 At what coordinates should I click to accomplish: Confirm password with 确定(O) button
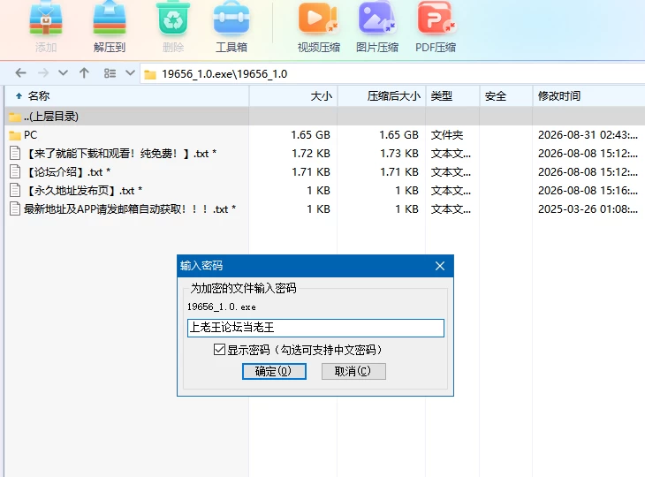click(x=274, y=371)
